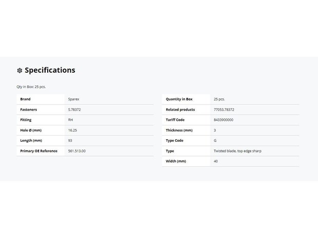The image size is (318, 238).
Task: Click the Twisted blade, top edge sharp text
Action: (237, 151)
